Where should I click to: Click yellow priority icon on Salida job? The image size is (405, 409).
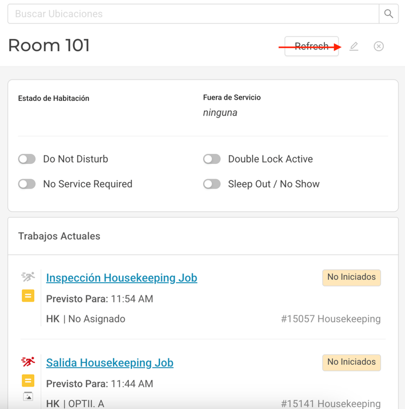tap(28, 381)
